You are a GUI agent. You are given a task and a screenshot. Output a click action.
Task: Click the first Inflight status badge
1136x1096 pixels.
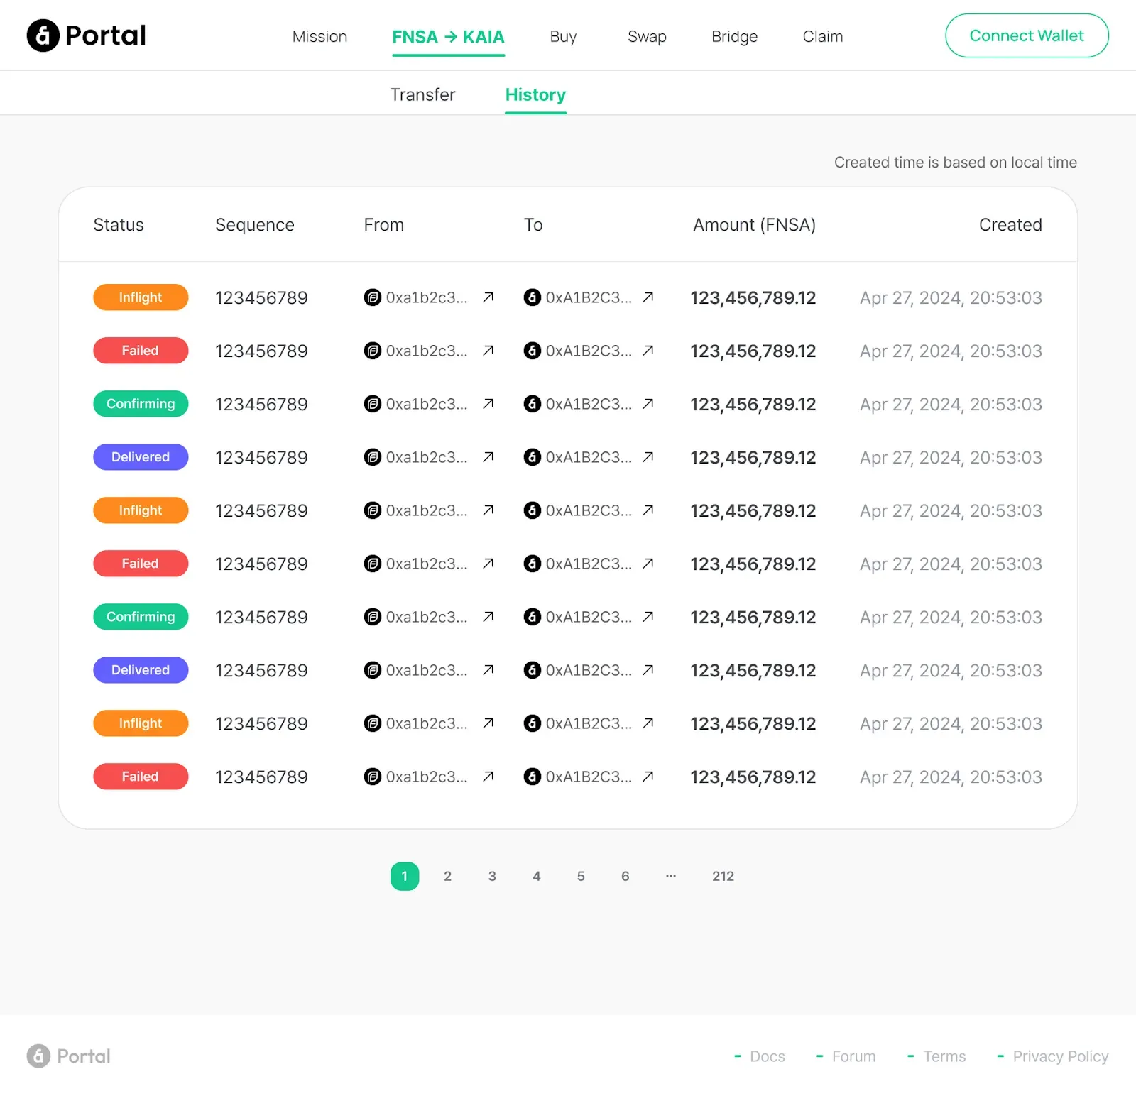pos(141,297)
